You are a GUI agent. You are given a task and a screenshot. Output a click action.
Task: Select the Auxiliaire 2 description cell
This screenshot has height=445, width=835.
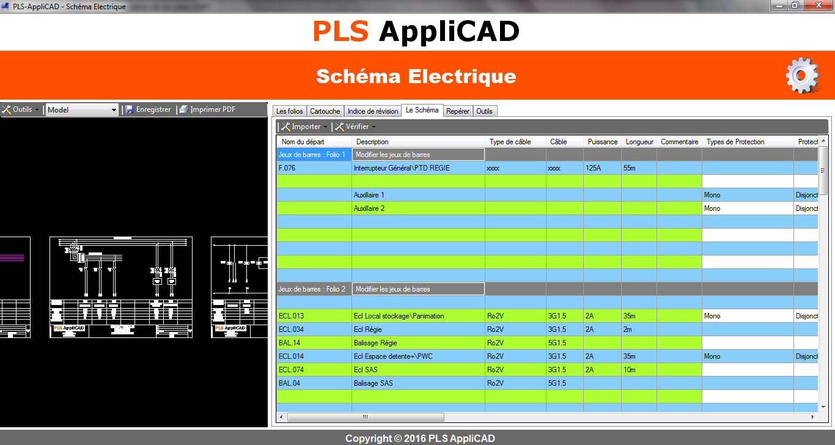click(418, 208)
